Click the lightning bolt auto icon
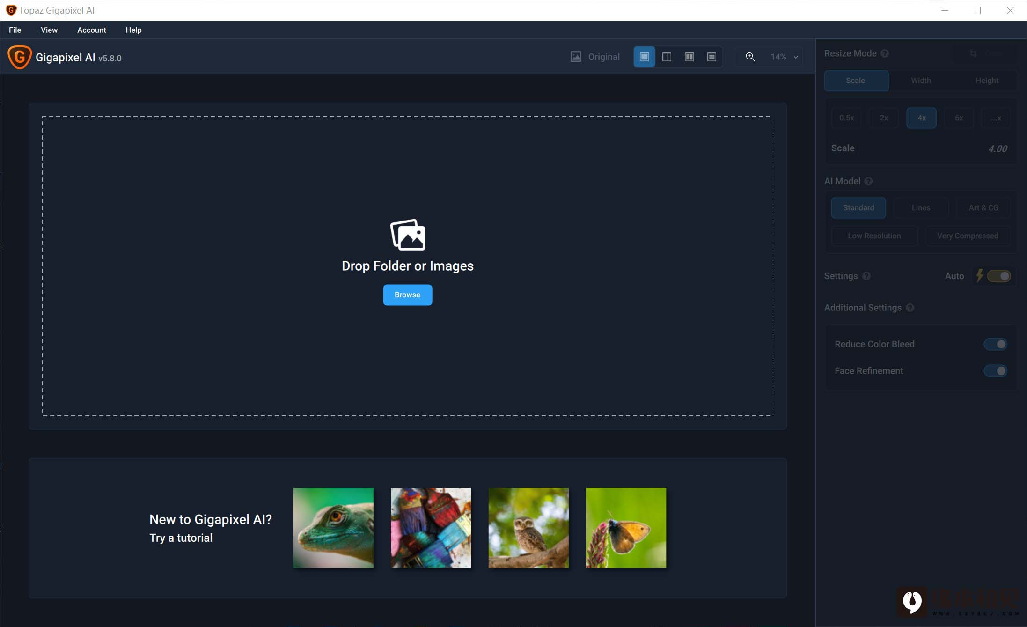Image resolution: width=1027 pixels, height=627 pixels. click(x=979, y=275)
